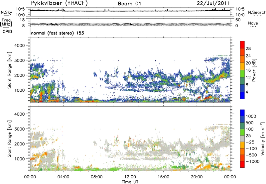Click the "Time UT" axis label
The width and height of the screenshot is (266, 184).
point(130,182)
